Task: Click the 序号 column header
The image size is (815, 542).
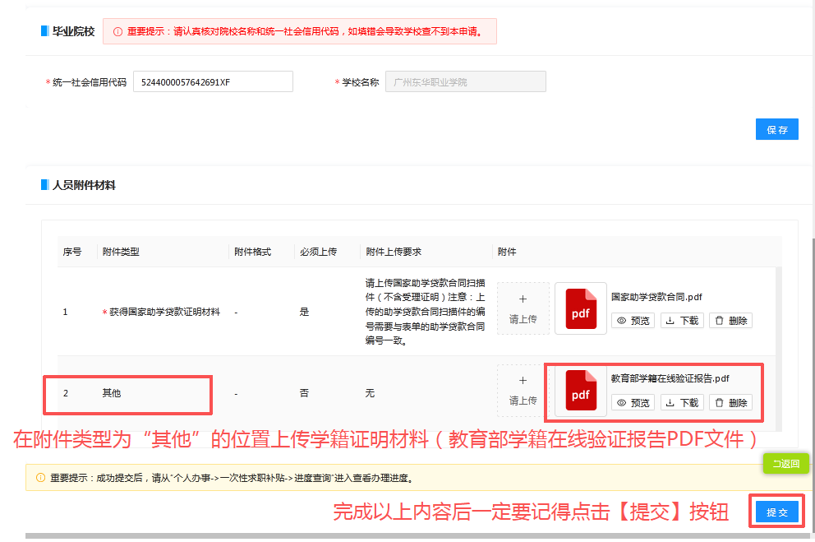Action: pyautogui.click(x=72, y=252)
